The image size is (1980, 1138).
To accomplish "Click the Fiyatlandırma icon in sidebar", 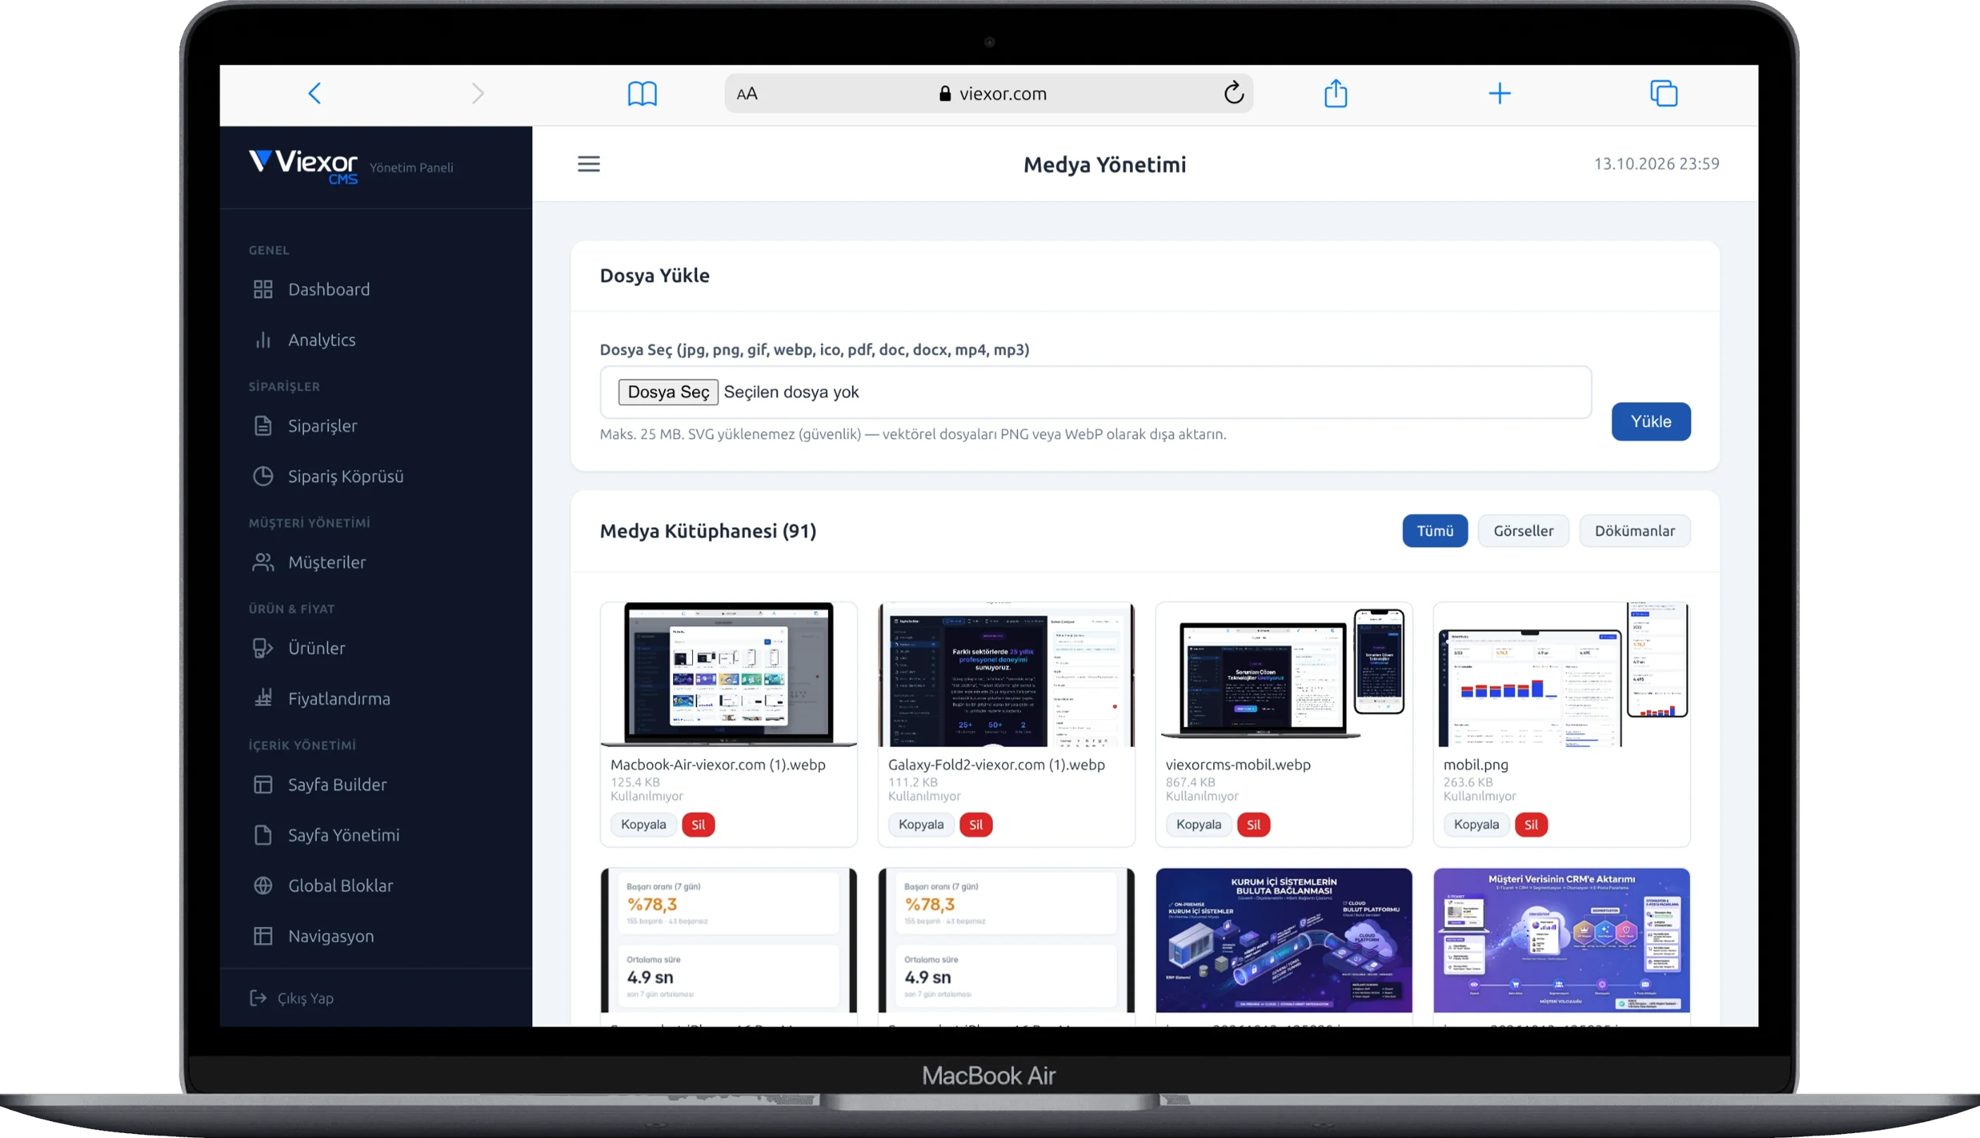I will point(263,698).
